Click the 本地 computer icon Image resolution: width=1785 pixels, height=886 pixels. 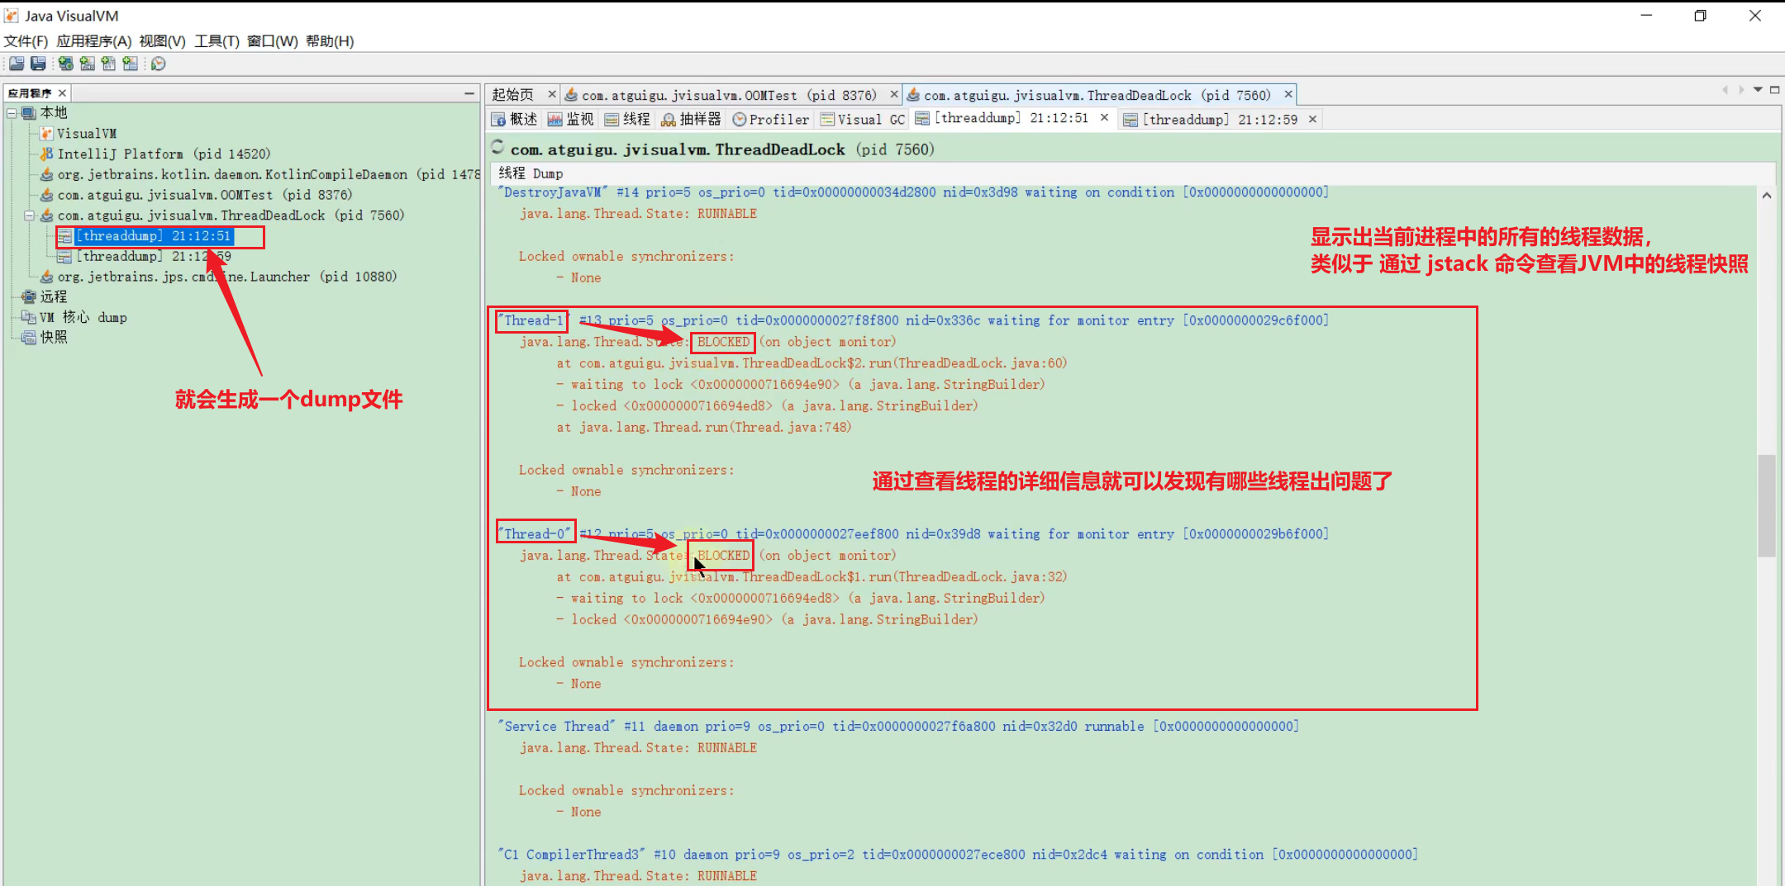point(30,113)
